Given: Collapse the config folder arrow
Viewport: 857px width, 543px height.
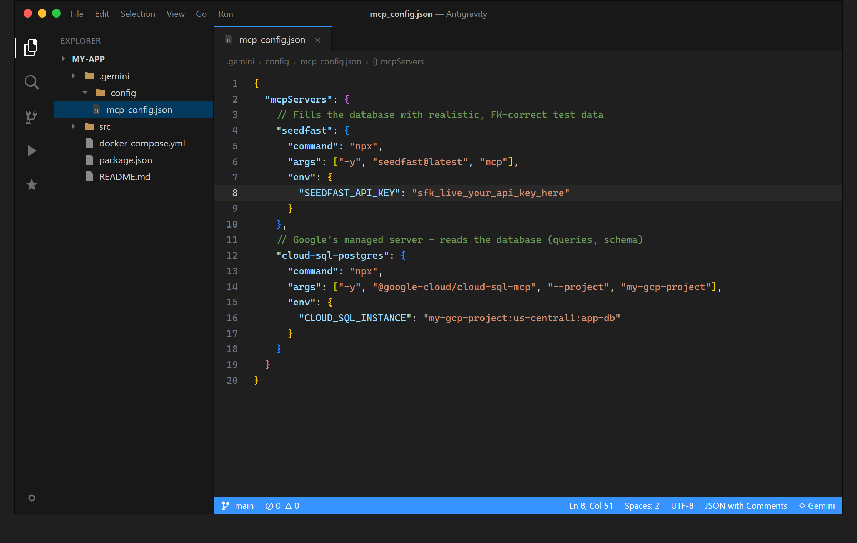Looking at the screenshot, I should (85, 93).
